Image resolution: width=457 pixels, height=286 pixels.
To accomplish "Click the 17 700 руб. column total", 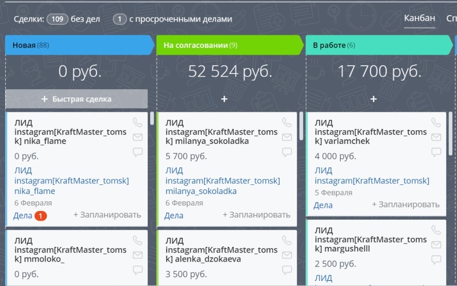I will tap(379, 71).
